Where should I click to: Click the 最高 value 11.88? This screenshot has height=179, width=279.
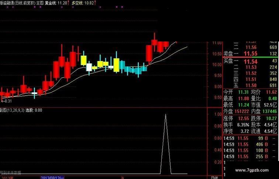(243, 99)
